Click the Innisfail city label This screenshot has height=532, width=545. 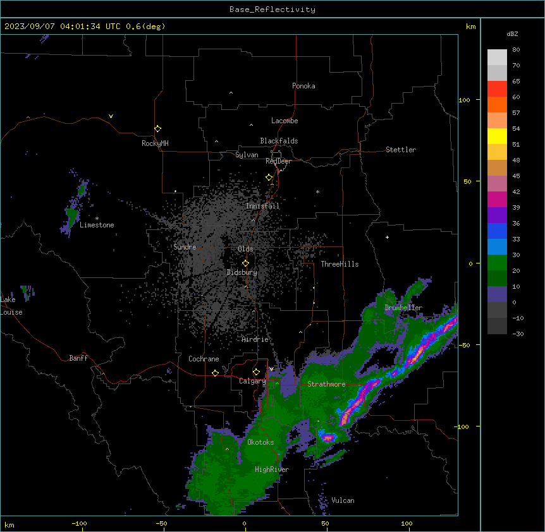[262, 206]
